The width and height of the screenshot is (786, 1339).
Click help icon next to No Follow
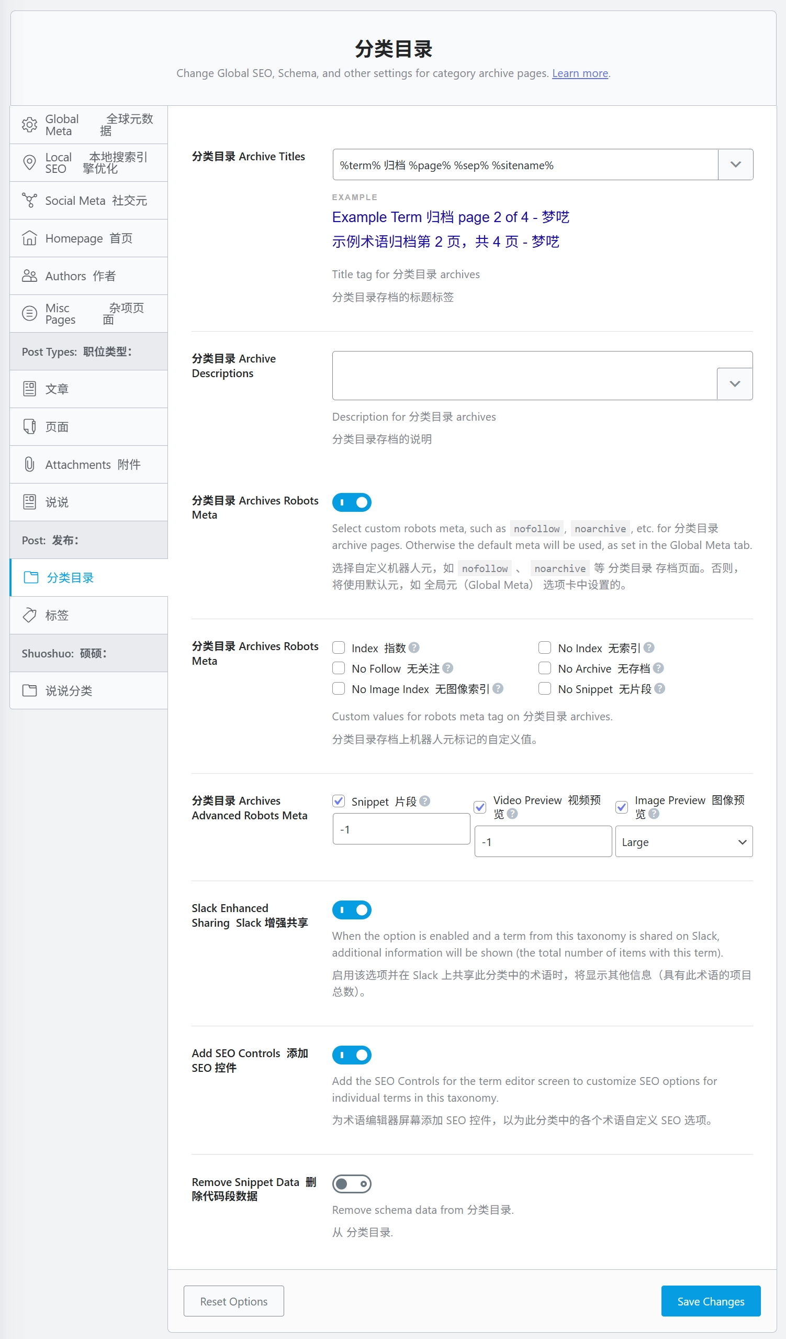tap(448, 668)
